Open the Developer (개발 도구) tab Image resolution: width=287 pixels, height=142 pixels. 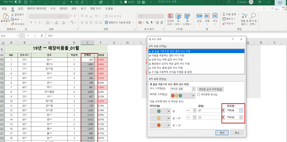(x=95, y=8)
